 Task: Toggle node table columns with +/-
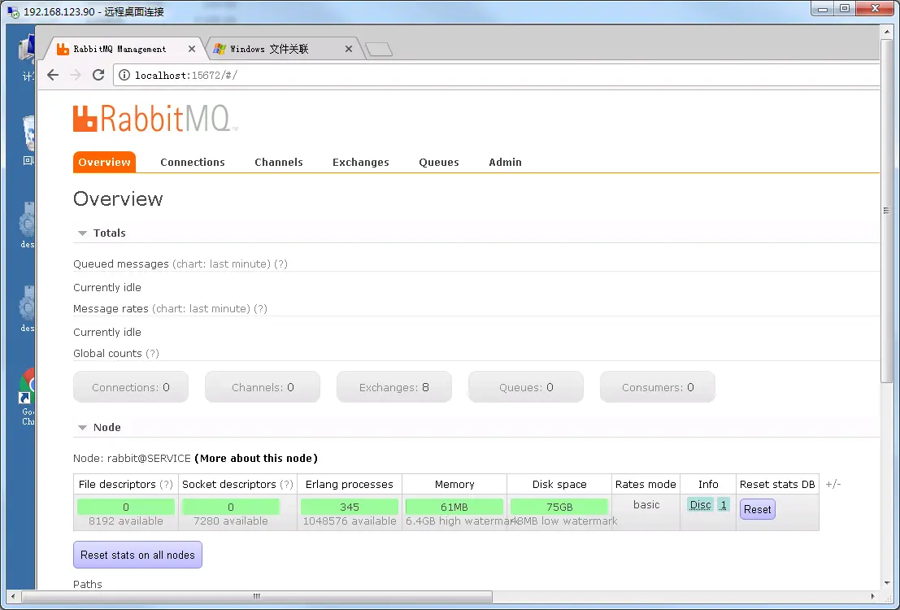[x=833, y=484]
